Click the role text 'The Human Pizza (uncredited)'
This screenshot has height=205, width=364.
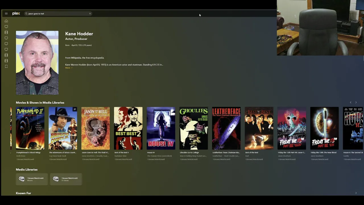coord(160,156)
